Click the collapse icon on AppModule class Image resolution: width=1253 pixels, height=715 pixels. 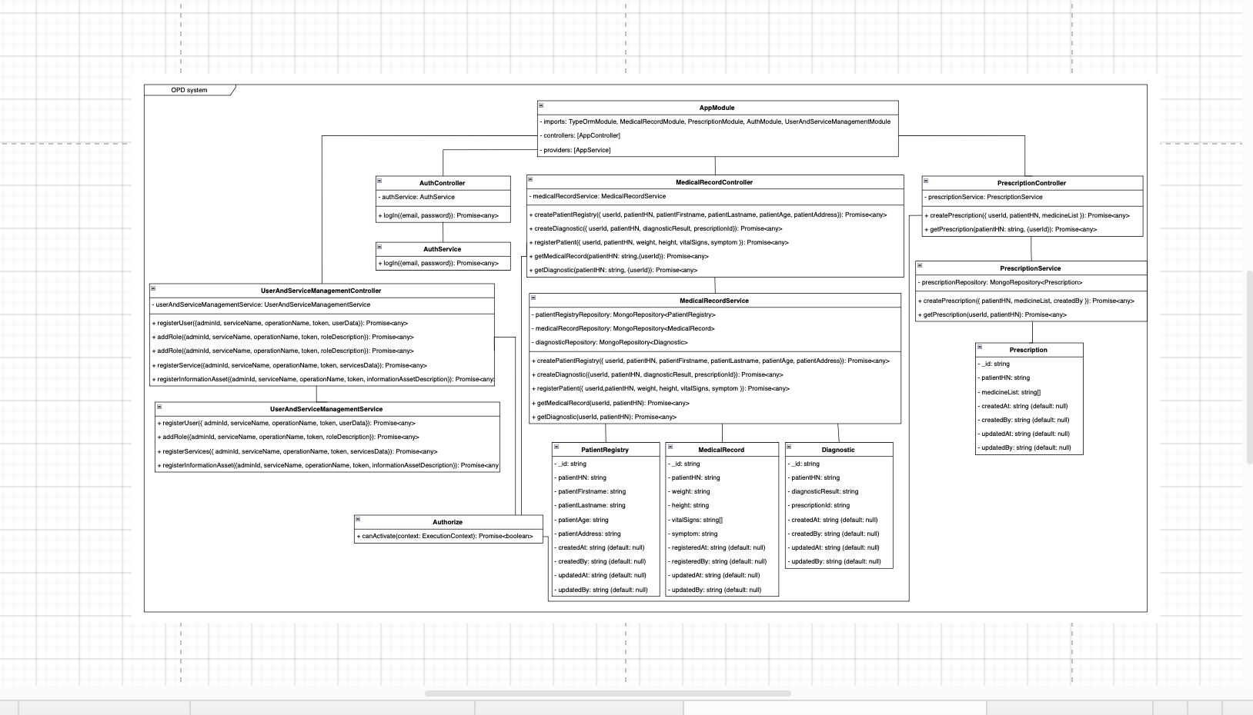pos(541,108)
